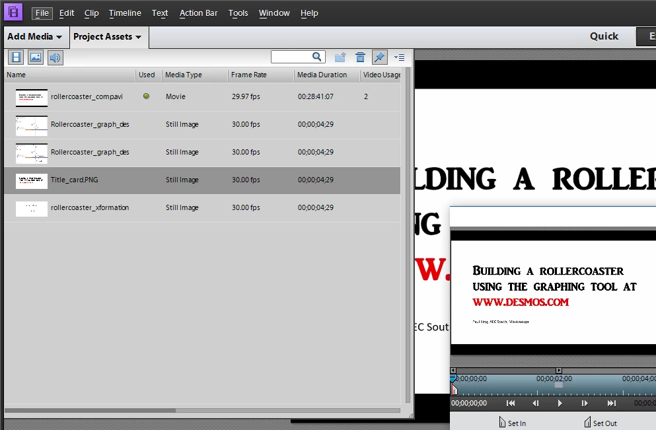Delete selected asset with trash icon
The image size is (656, 430).
pos(360,57)
